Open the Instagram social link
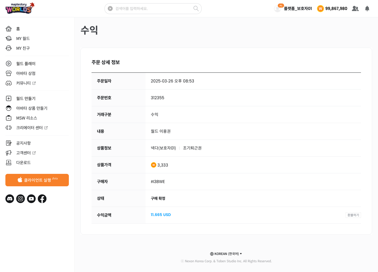The width and height of the screenshot is (378, 272). click(21, 199)
